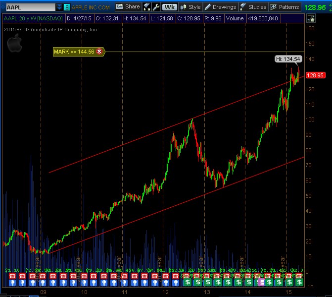Image resolution: width=332 pixels, height=297 pixels.
Task: Click the Hi: 134.54 price bubble
Action: click(x=288, y=59)
